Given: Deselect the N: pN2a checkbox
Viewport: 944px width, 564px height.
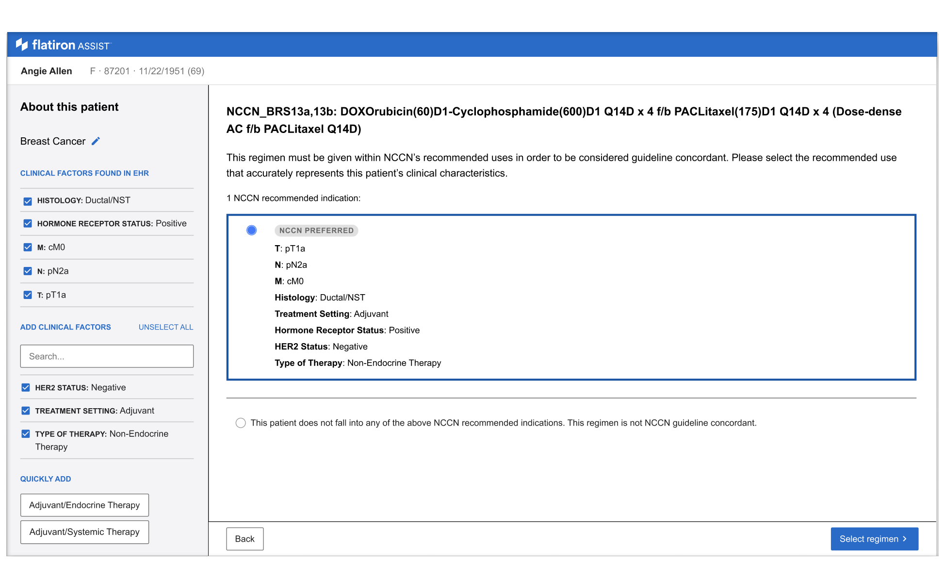Looking at the screenshot, I should click(28, 271).
